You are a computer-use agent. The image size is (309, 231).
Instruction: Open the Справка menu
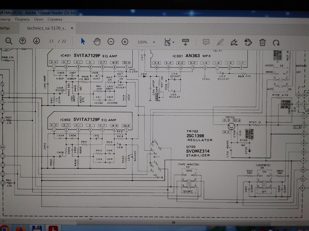(55, 19)
